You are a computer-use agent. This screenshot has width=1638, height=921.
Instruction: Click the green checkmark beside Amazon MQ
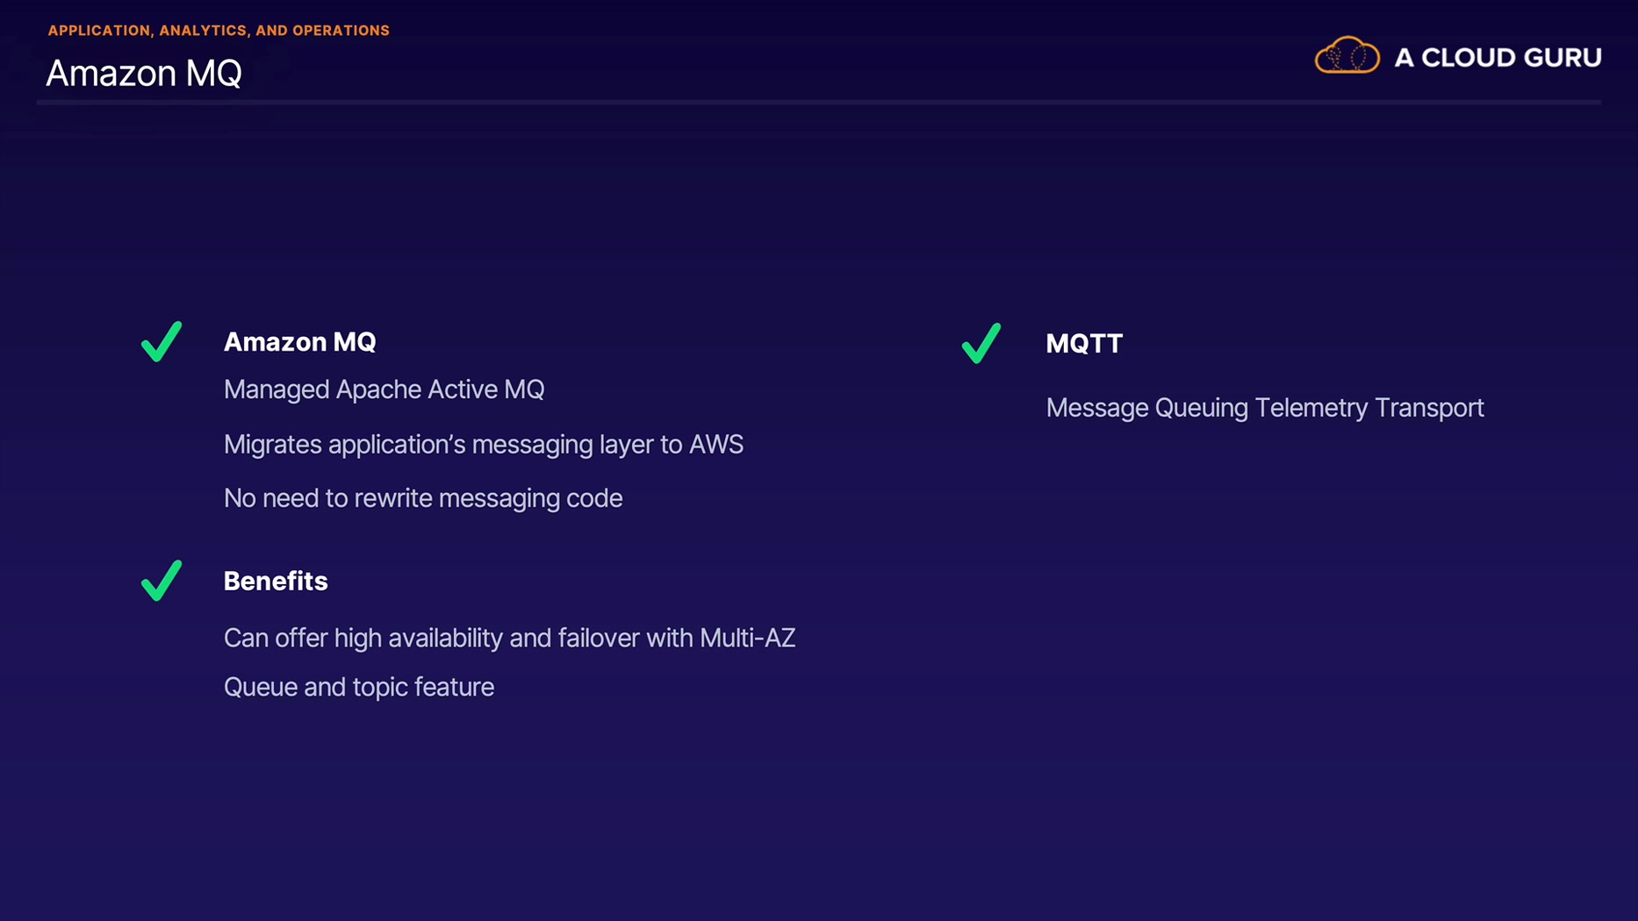click(x=162, y=341)
